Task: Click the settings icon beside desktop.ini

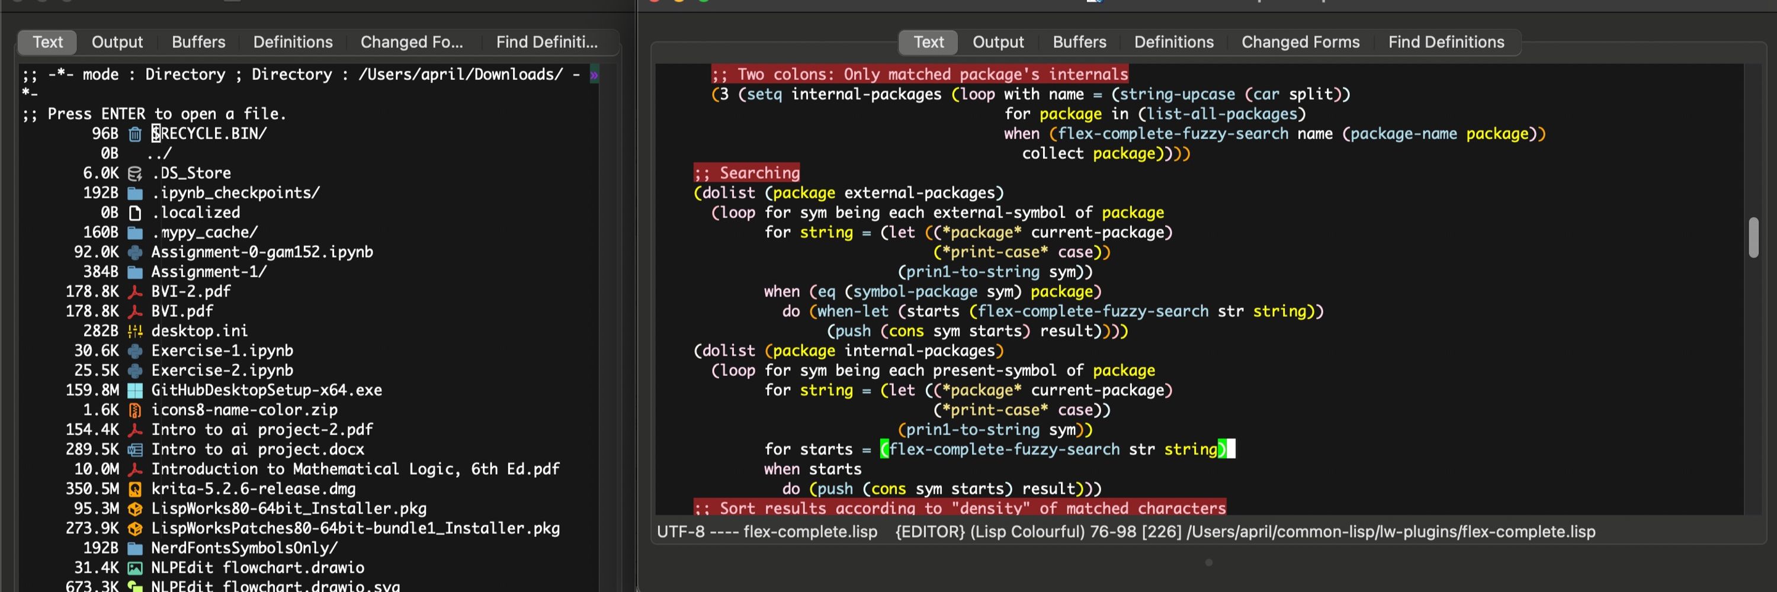Action: point(135,332)
